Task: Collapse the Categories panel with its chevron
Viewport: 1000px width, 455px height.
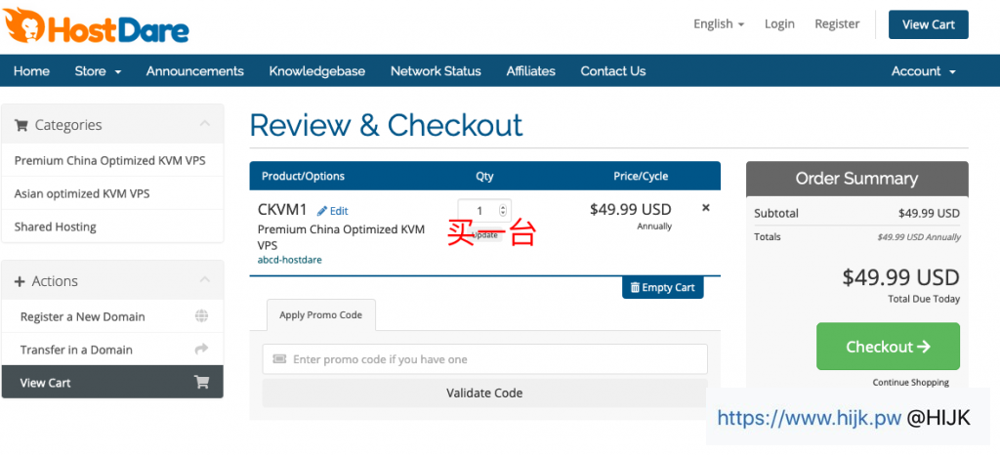Action: (204, 124)
